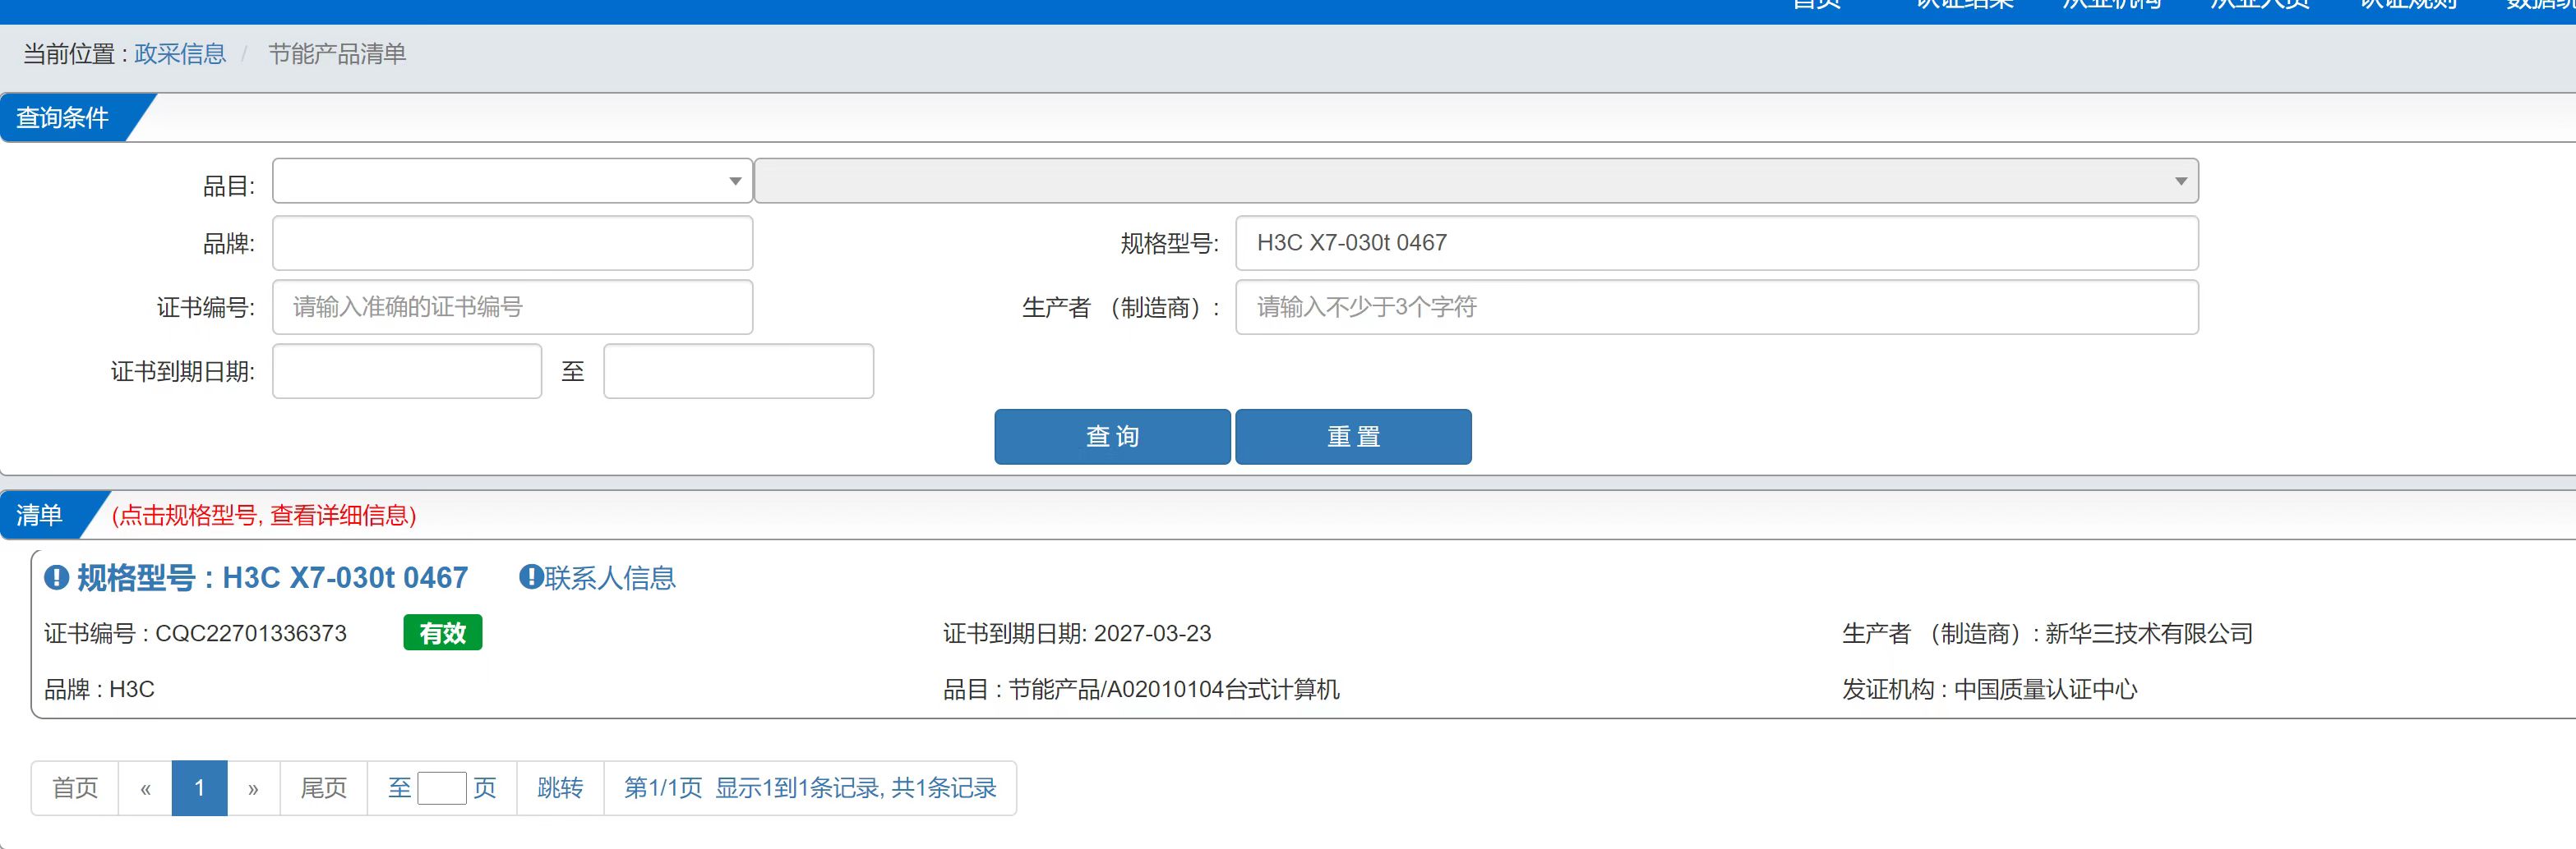The image size is (2576, 849).
Task: Open the 政采信息 breadcrumb link
Action: (x=180, y=54)
